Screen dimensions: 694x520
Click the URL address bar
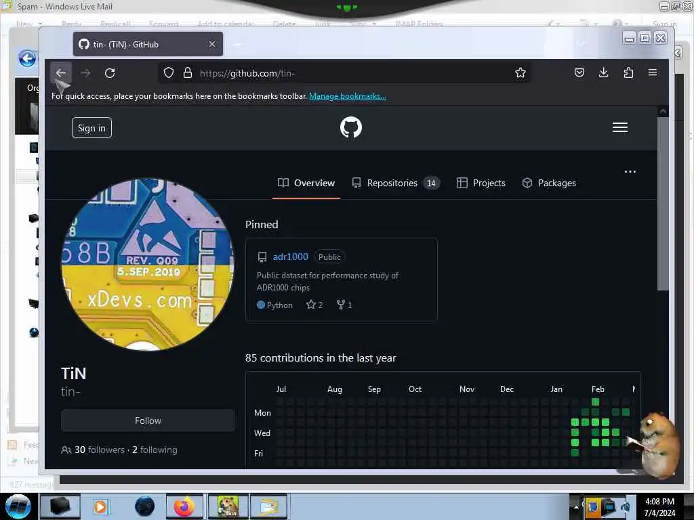tap(345, 73)
